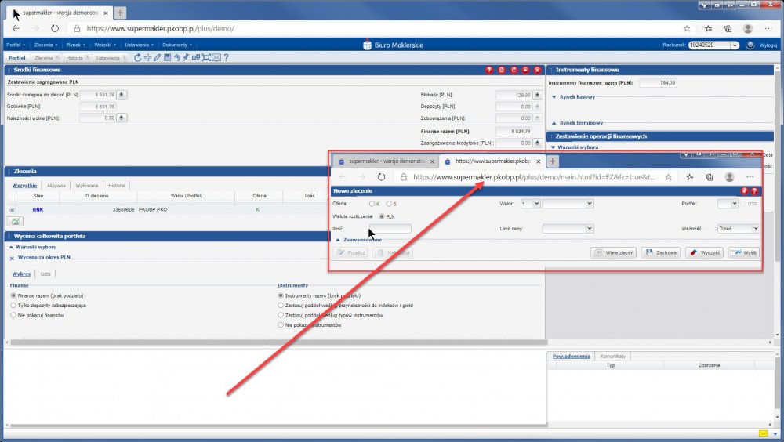784x442 pixels.
Task: Click the pencil edit icon in workspace toolbar
Action: point(157,57)
